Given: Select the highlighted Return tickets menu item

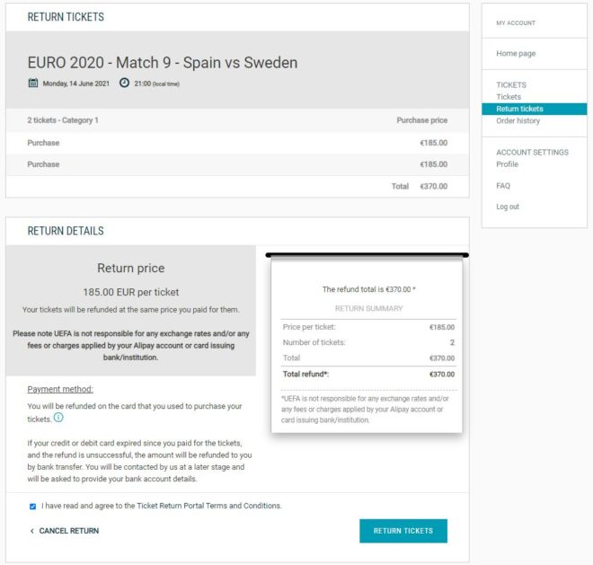Looking at the screenshot, I should (x=535, y=109).
